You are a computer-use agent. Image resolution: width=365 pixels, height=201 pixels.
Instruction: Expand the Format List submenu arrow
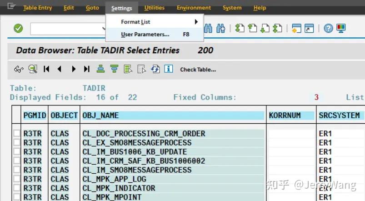196,22
